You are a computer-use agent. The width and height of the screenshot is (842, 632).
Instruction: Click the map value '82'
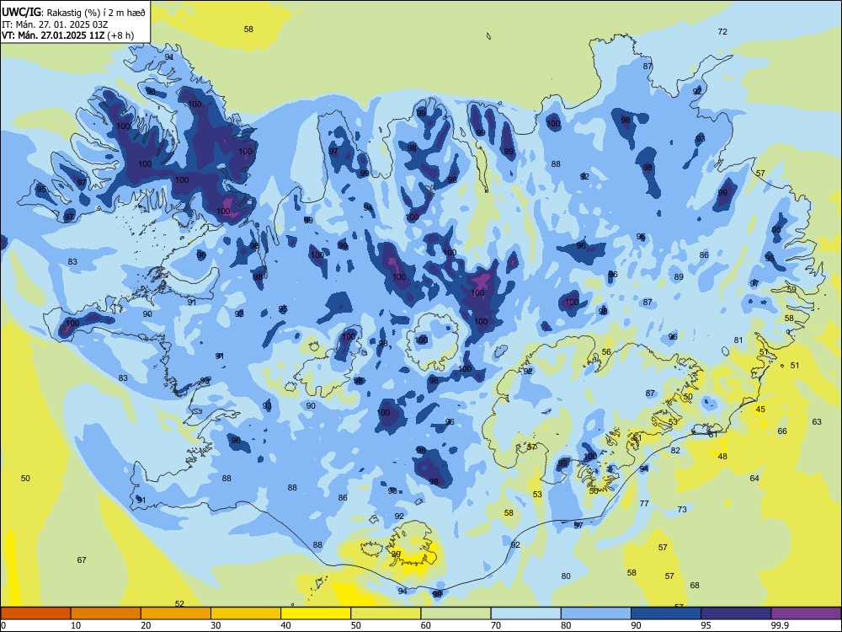tap(675, 450)
